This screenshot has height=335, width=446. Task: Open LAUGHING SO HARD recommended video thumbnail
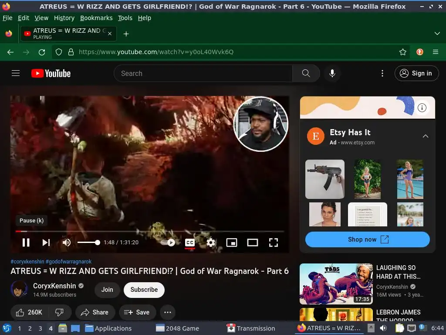coord(336,284)
